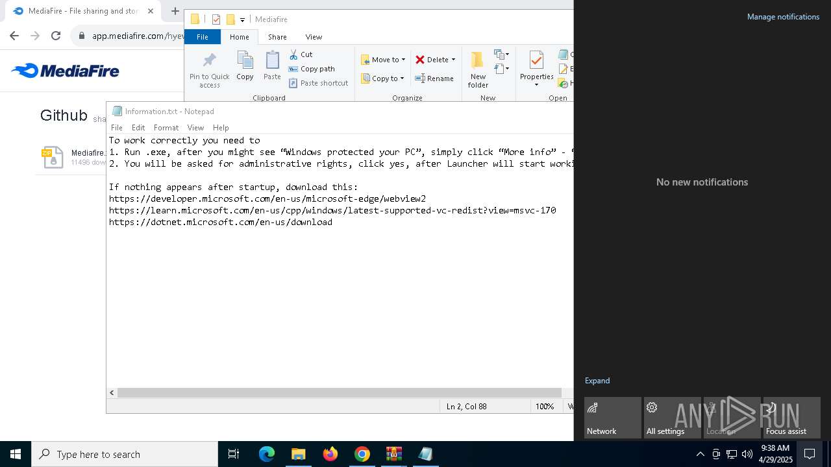Open Microsoft Edge from taskbar
831x467 pixels.
coord(267,454)
